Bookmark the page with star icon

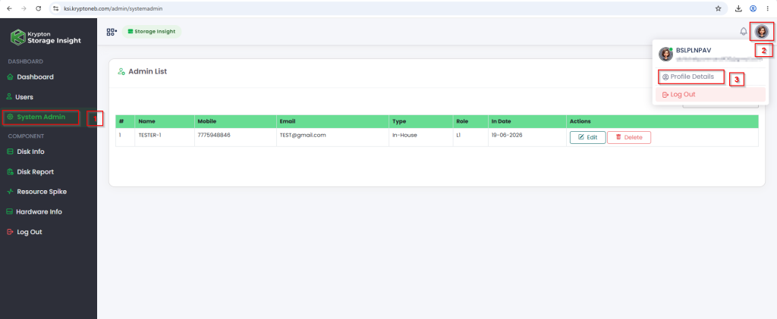(x=718, y=8)
